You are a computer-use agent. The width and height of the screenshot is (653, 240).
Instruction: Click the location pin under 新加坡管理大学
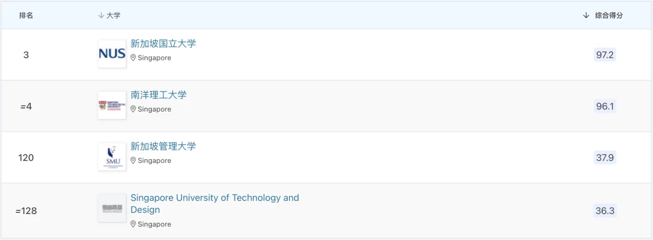[133, 160]
